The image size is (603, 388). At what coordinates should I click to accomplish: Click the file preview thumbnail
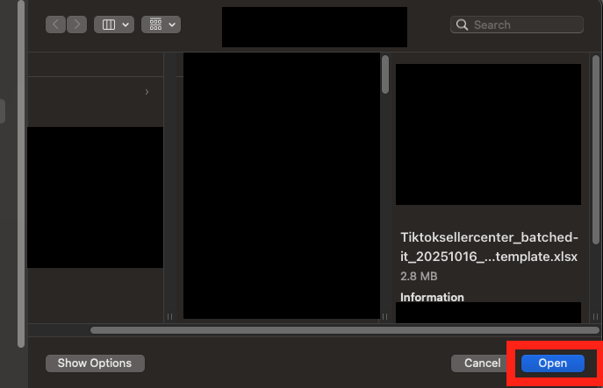488,134
